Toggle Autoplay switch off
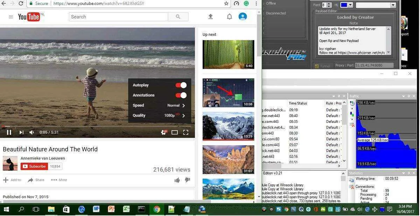 click(x=181, y=85)
